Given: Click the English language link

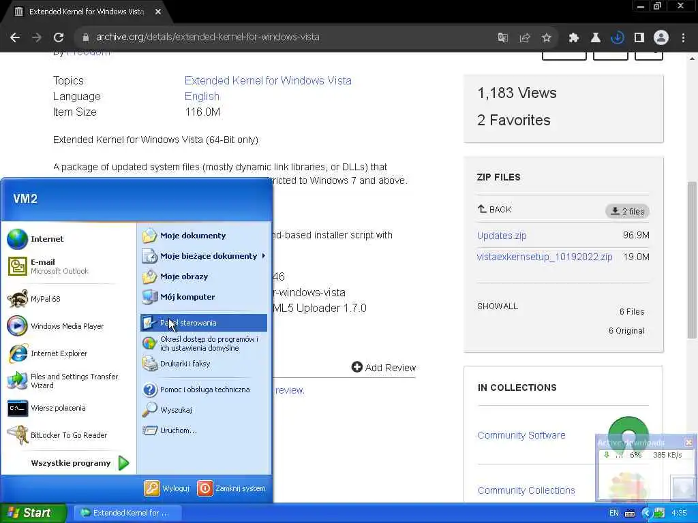Looking at the screenshot, I should [x=202, y=97].
